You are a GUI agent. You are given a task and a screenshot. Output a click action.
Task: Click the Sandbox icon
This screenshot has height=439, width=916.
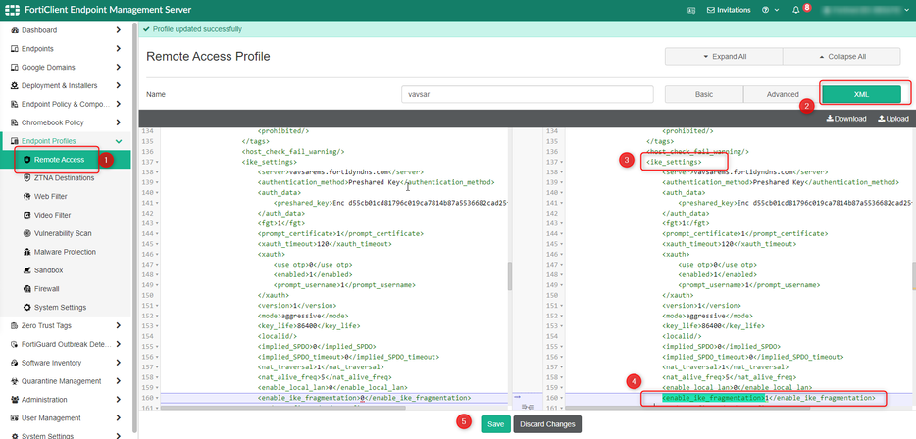click(26, 270)
